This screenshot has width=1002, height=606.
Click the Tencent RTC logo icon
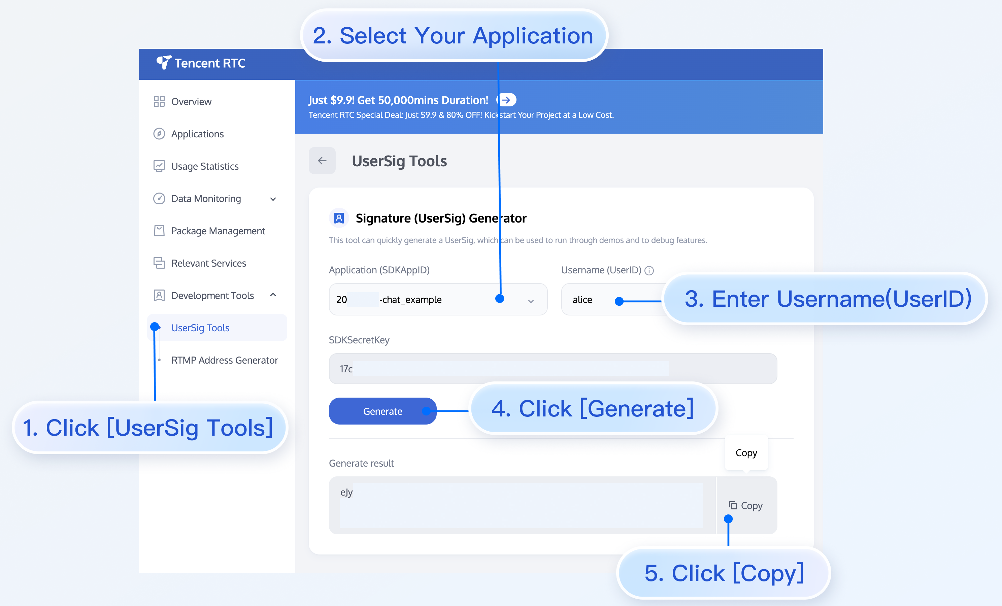164,63
